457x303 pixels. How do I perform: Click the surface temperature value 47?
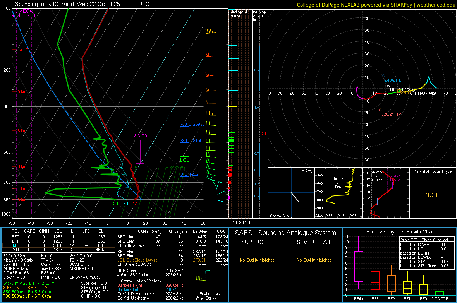(x=134, y=204)
